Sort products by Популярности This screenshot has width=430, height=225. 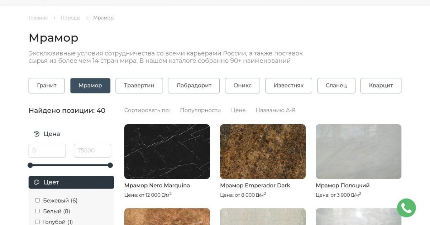[200, 110]
